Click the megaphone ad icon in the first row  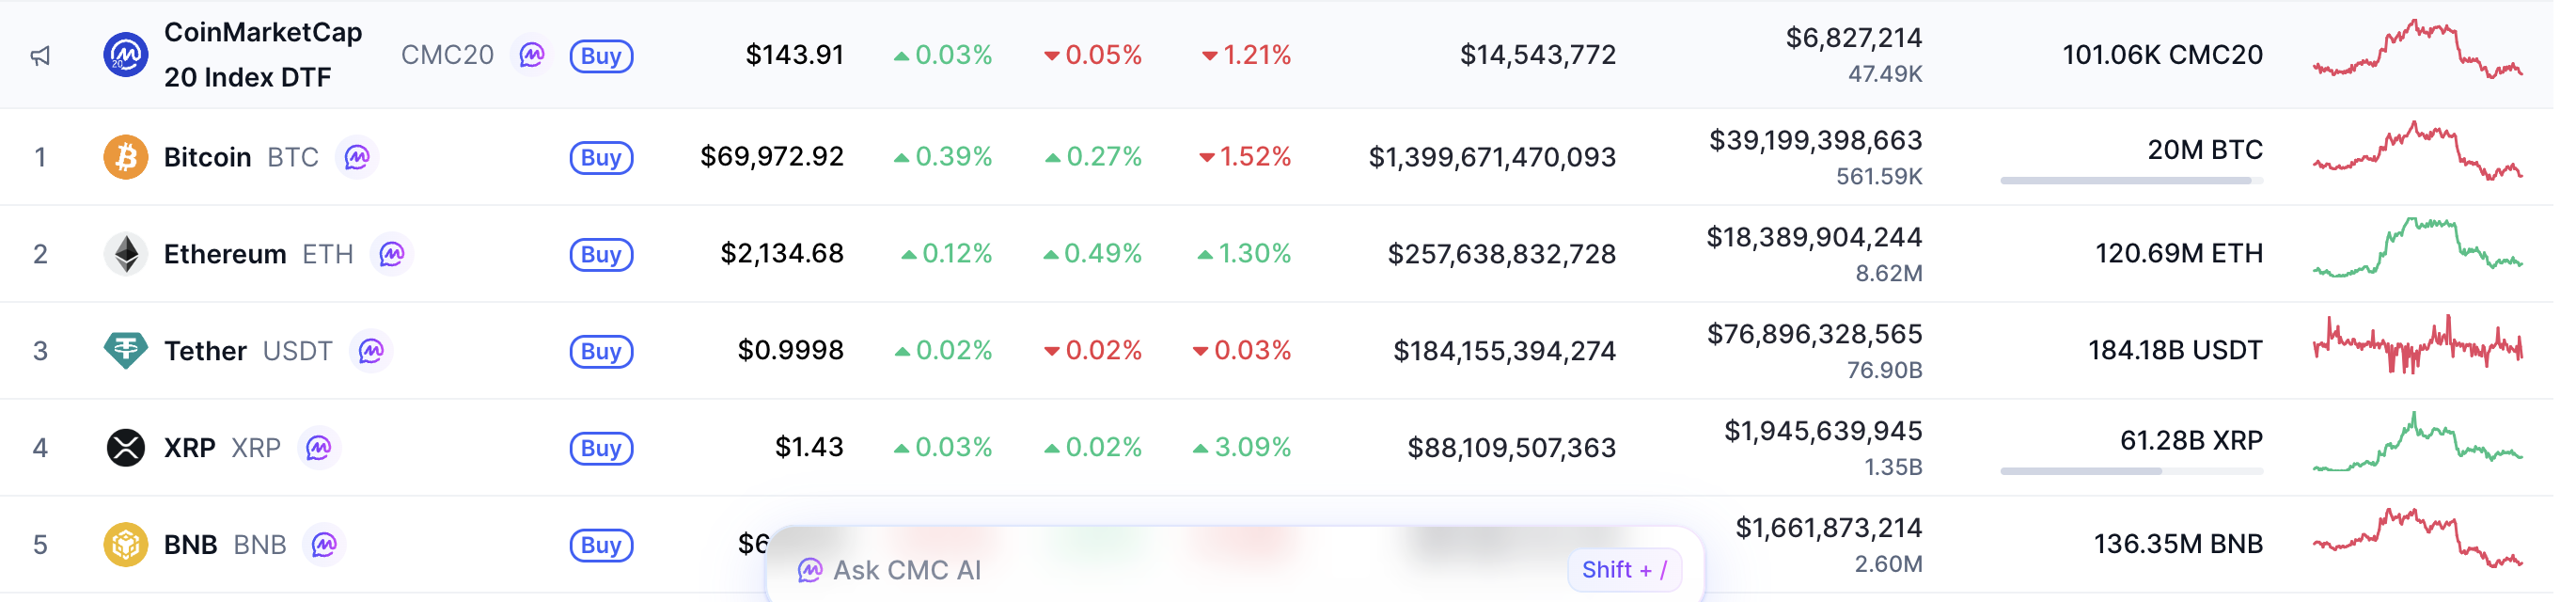pos(40,56)
